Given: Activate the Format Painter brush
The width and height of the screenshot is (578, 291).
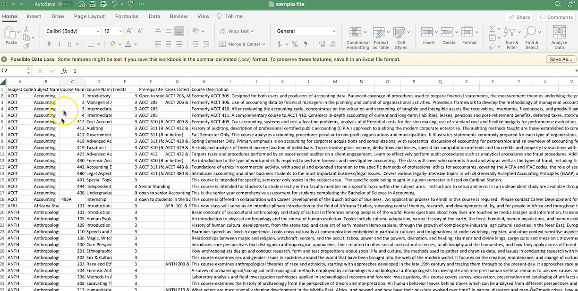Looking at the screenshot, I should pos(26,46).
